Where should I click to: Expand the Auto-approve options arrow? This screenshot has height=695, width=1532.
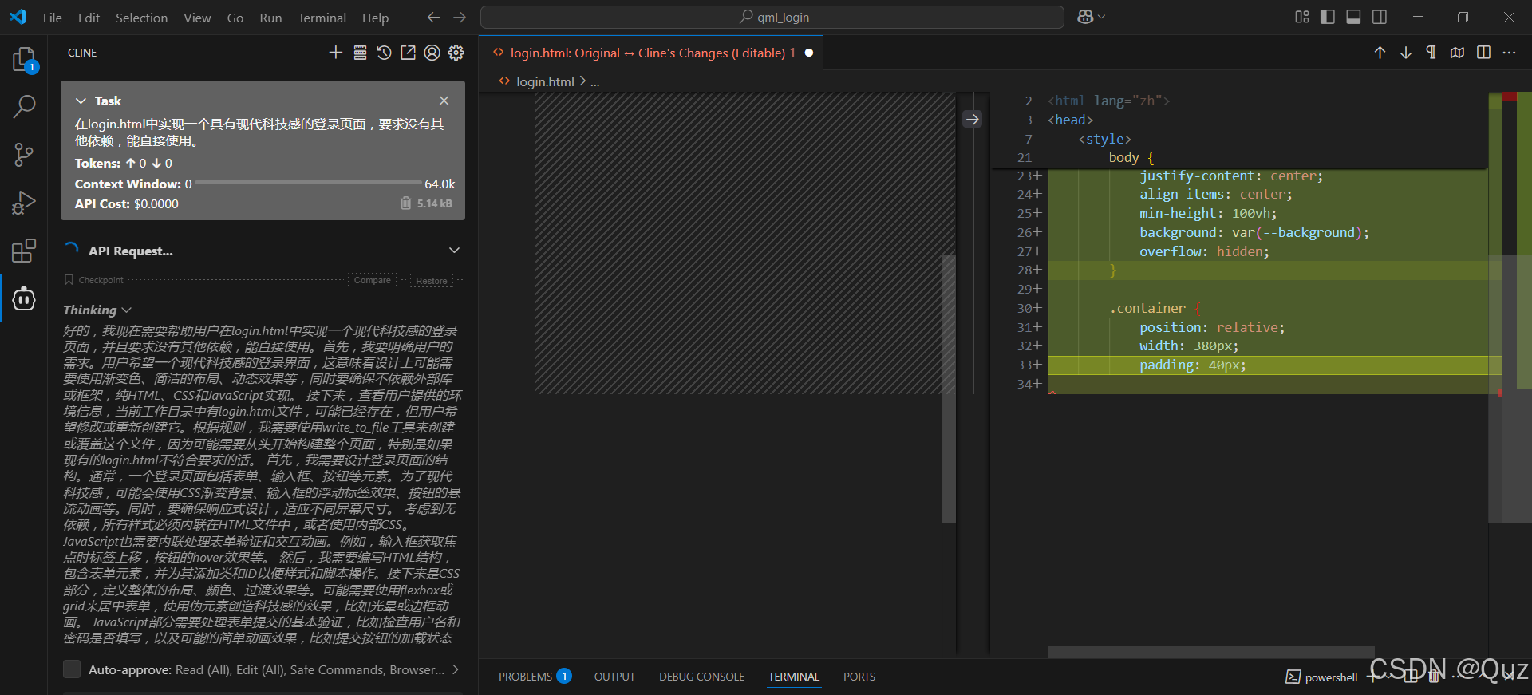coord(456,669)
